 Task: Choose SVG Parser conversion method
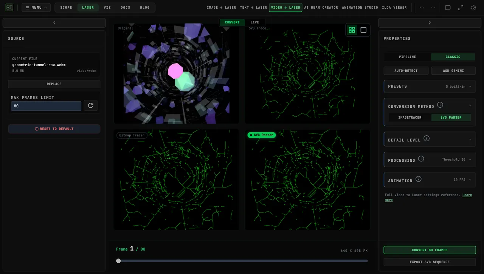[x=451, y=118]
